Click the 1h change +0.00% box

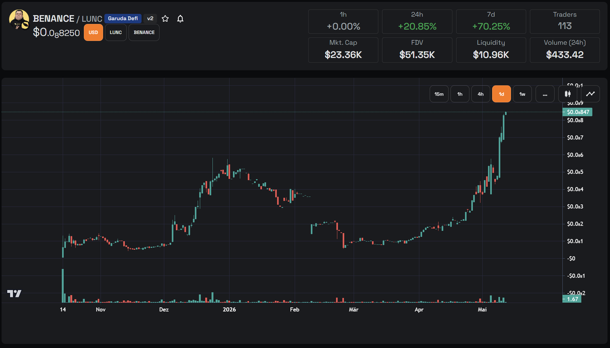coord(344,21)
